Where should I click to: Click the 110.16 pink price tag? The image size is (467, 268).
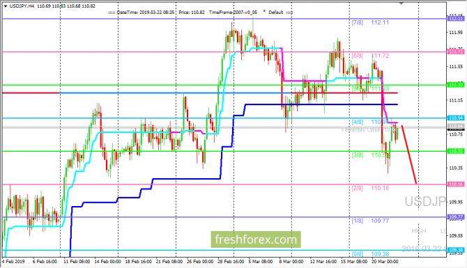[x=456, y=184]
